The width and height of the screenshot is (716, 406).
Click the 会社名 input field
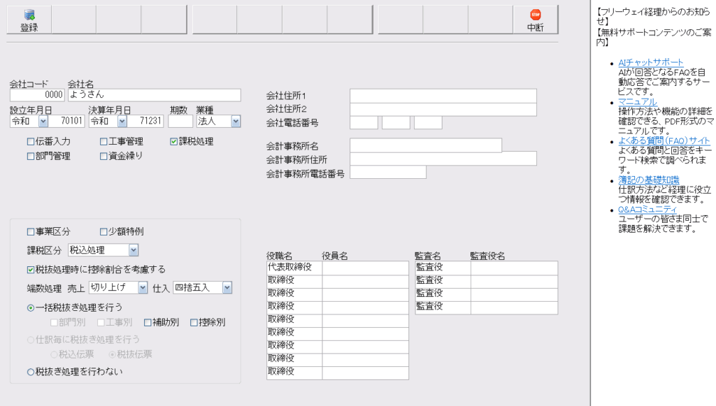(x=154, y=95)
